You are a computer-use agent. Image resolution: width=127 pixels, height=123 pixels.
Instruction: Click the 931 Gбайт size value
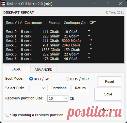point(51,45)
